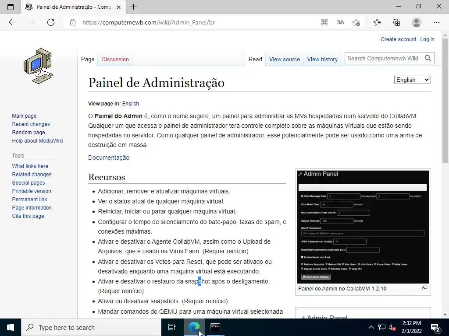449x336 pixels.
Task: Open Help about MediaWiki link
Action: coord(38,140)
